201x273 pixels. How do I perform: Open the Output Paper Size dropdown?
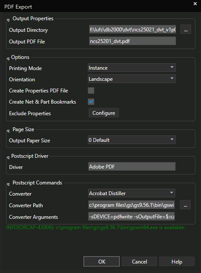click(x=132, y=140)
